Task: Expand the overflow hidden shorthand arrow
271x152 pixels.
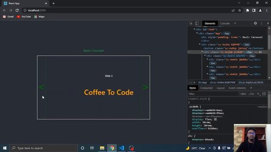Action: pos(206,128)
